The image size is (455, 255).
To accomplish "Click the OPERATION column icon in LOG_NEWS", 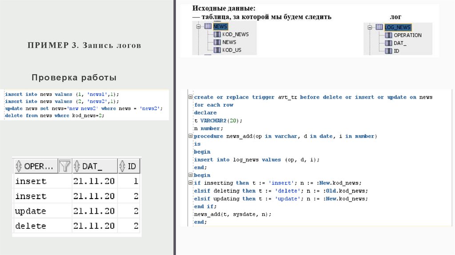I will (389, 35).
